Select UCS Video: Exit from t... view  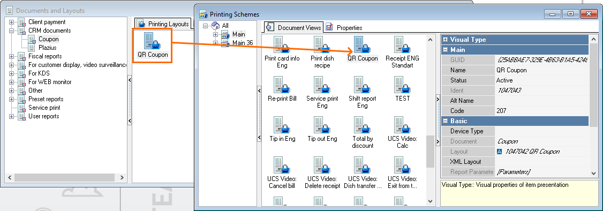point(402,172)
